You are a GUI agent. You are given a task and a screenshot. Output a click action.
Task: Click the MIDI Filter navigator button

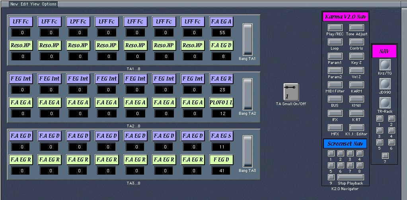[x=335, y=85]
